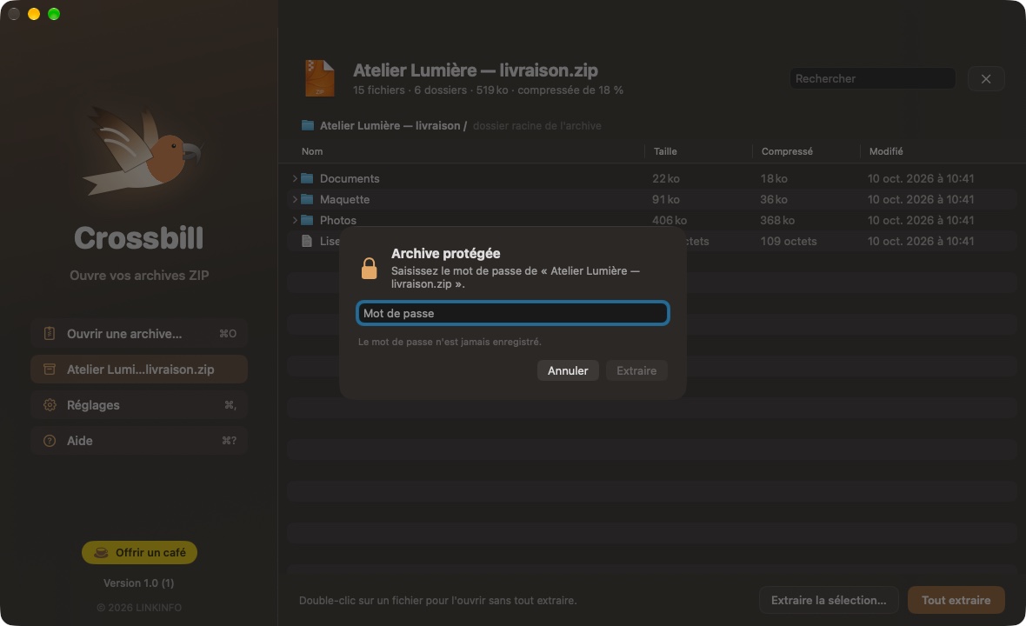Screen dimensions: 1026x626
Task: Click the Documents folder icon
Action: (x=307, y=178)
